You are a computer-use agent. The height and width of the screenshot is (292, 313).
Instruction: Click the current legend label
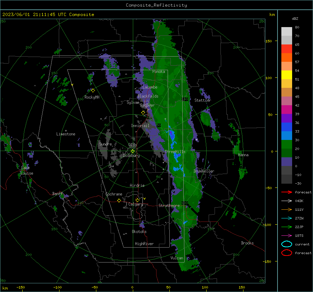coord(302,244)
